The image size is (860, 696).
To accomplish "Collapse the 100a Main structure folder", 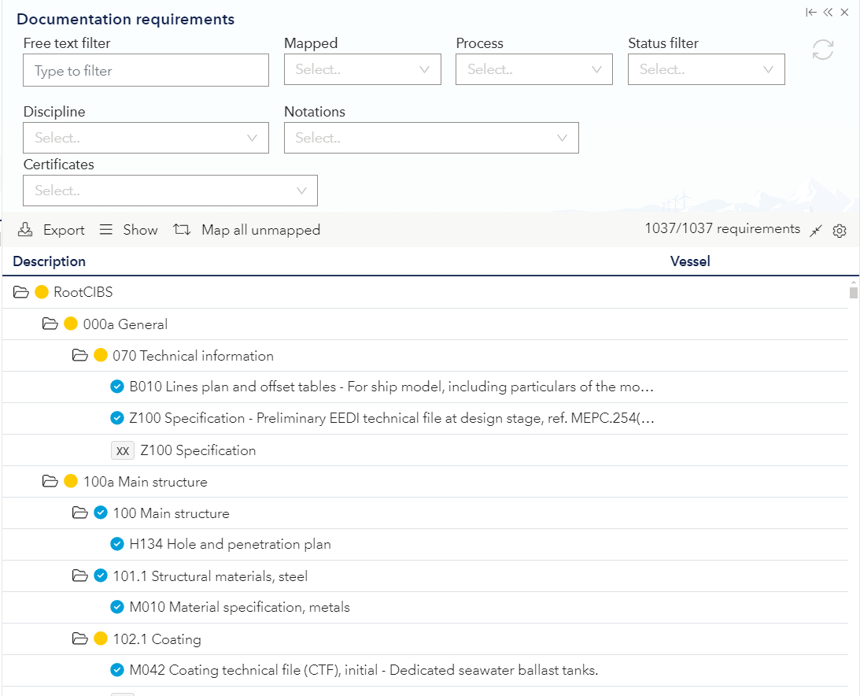I will 50,481.
